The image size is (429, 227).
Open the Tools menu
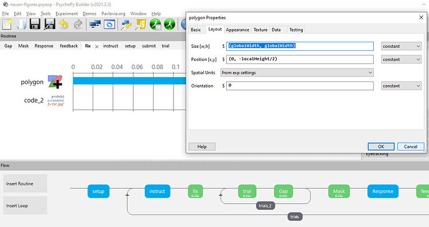tap(45, 14)
